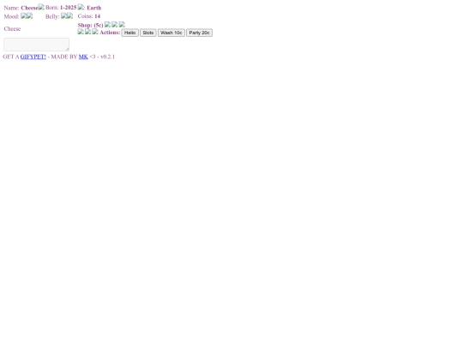463x347 pixels.
Task: Buy the second shop item after Shop (5c)
Action: coord(115,24)
